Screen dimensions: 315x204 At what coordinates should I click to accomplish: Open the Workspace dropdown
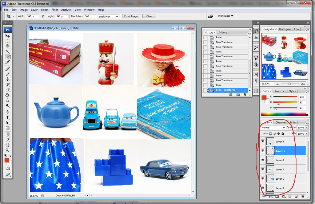pyautogui.click(x=225, y=16)
